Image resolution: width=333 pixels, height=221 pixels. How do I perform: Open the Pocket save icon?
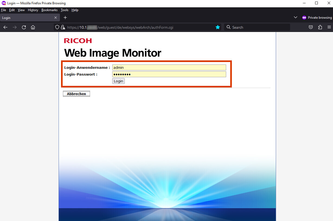click(x=311, y=27)
